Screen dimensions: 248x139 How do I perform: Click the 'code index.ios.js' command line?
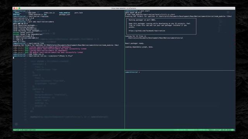28,54
